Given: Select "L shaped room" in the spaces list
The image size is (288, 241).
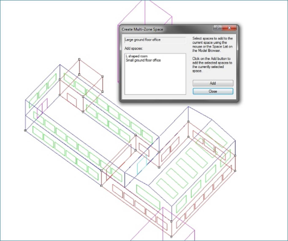Looking at the screenshot, I should [137, 56].
